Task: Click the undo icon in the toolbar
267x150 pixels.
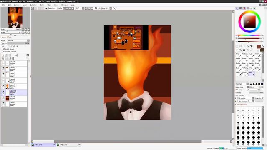Action: [33, 8]
